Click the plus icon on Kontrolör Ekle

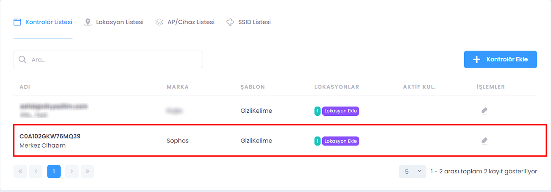476,60
